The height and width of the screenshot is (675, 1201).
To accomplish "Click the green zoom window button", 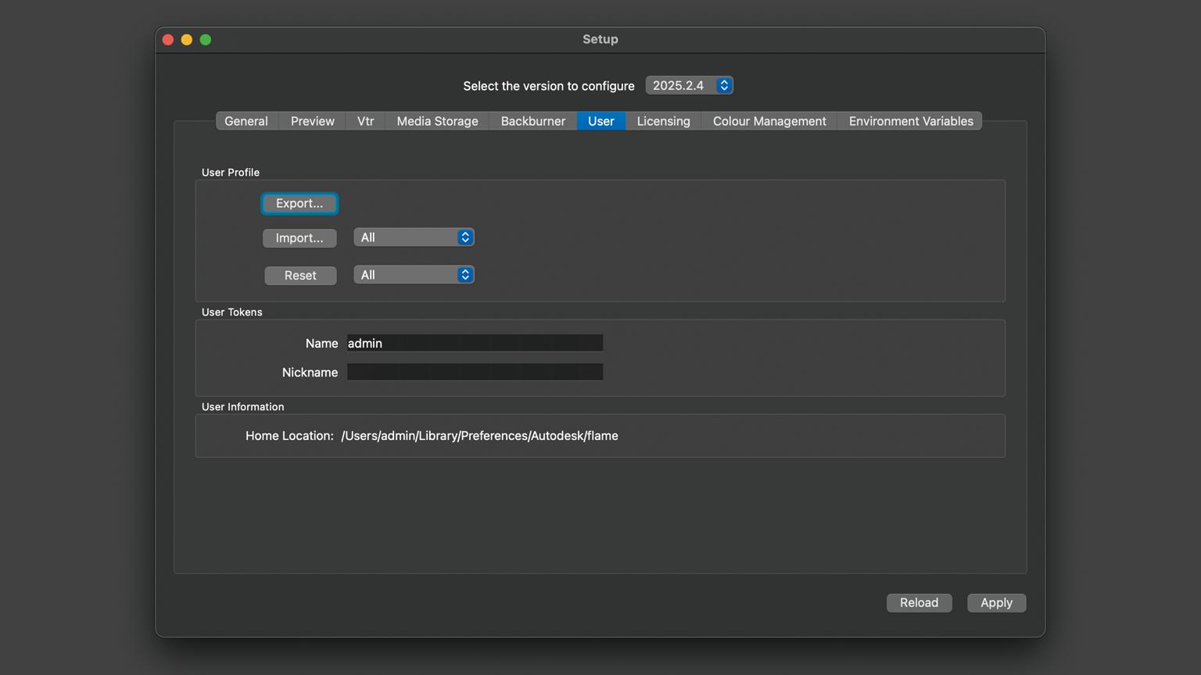I will coord(206,40).
